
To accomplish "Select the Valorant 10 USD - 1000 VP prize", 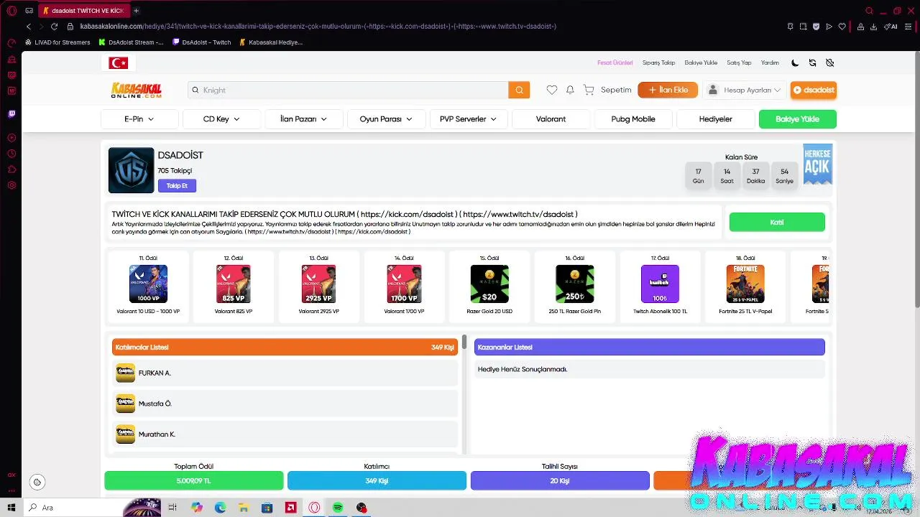I will (x=148, y=285).
